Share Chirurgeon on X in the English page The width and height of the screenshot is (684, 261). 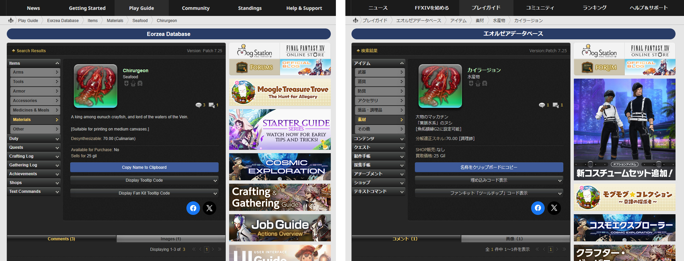209,208
